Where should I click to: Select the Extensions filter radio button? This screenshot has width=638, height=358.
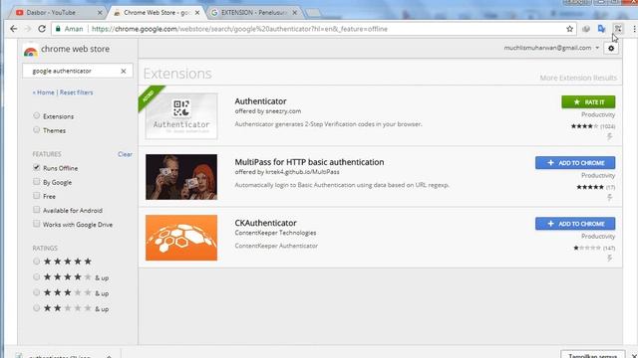[37, 116]
